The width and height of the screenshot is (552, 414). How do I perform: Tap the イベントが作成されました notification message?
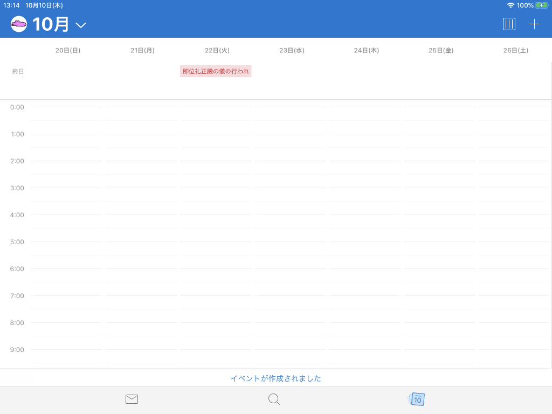[275, 378]
